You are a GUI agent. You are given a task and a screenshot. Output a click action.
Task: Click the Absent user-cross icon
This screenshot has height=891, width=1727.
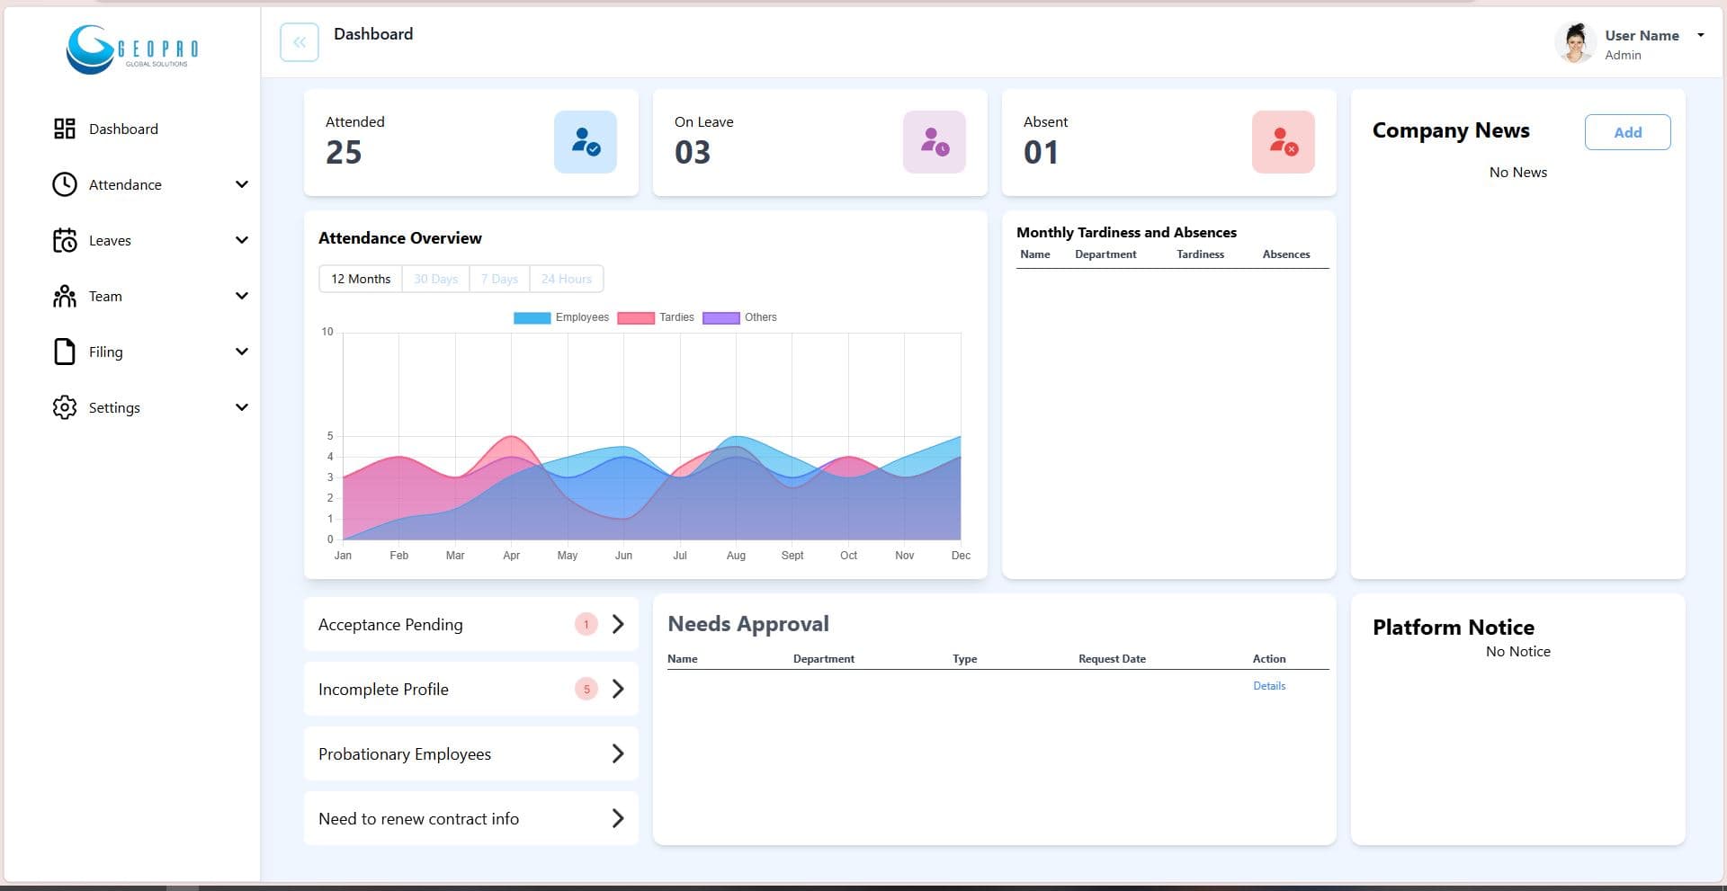click(x=1284, y=142)
